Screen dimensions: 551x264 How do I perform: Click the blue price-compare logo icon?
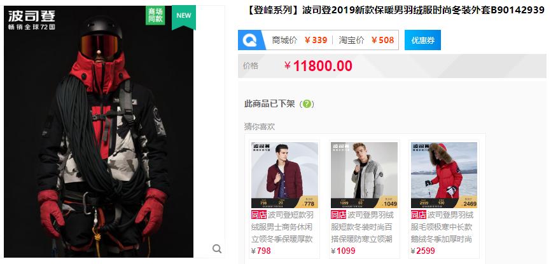point(250,40)
